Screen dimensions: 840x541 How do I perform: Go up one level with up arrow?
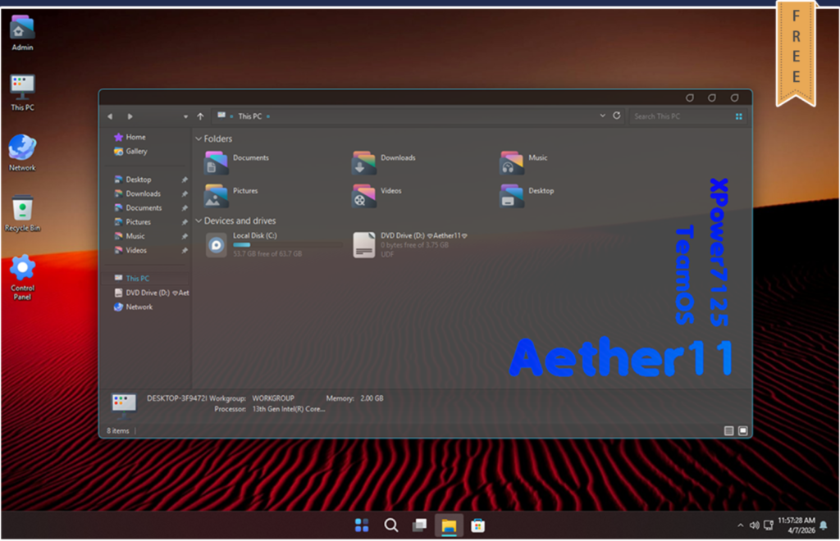coord(200,116)
